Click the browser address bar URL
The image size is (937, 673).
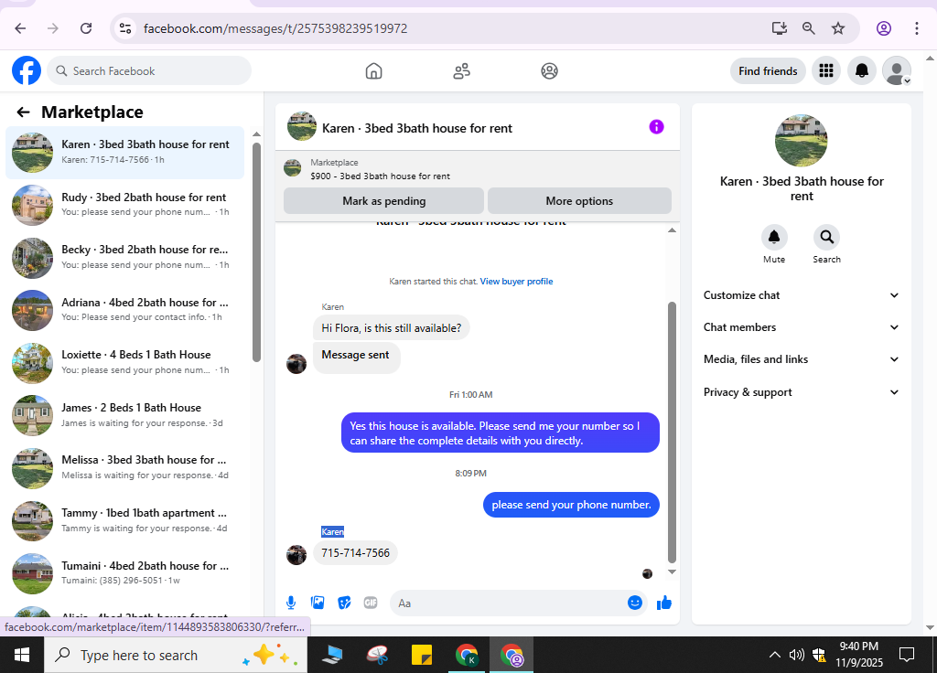click(x=275, y=28)
